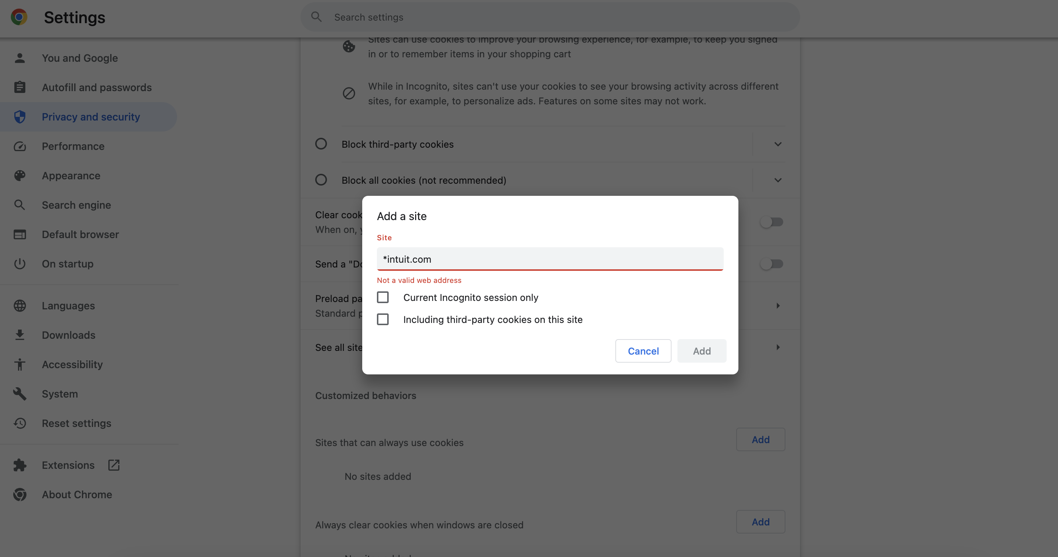Click the Performance speedometer icon
The width and height of the screenshot is (1058, 557).
[20, 146]
